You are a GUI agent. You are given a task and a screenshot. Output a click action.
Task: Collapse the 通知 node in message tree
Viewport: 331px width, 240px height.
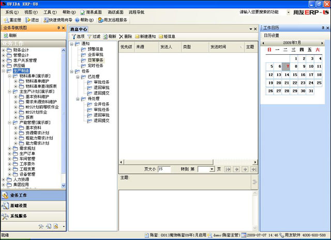[x=71, y=43]
